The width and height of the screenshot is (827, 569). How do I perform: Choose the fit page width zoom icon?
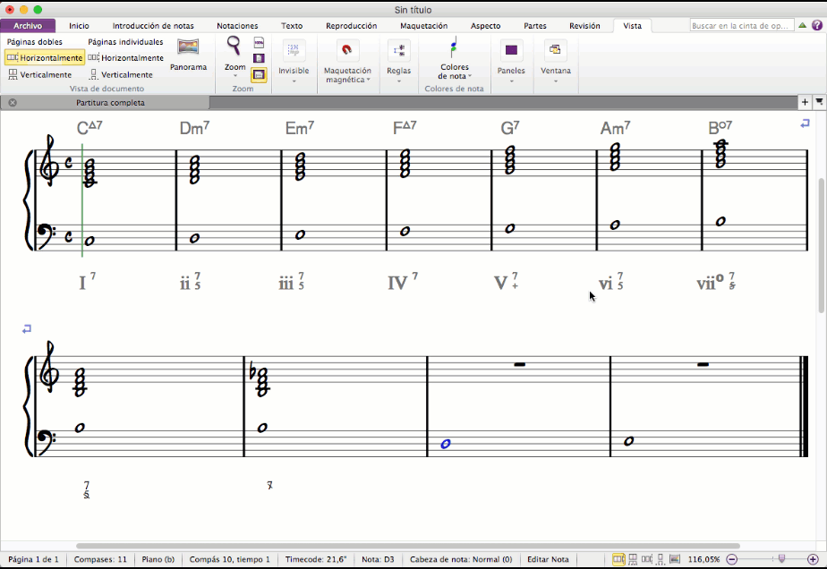pos(259,75)
